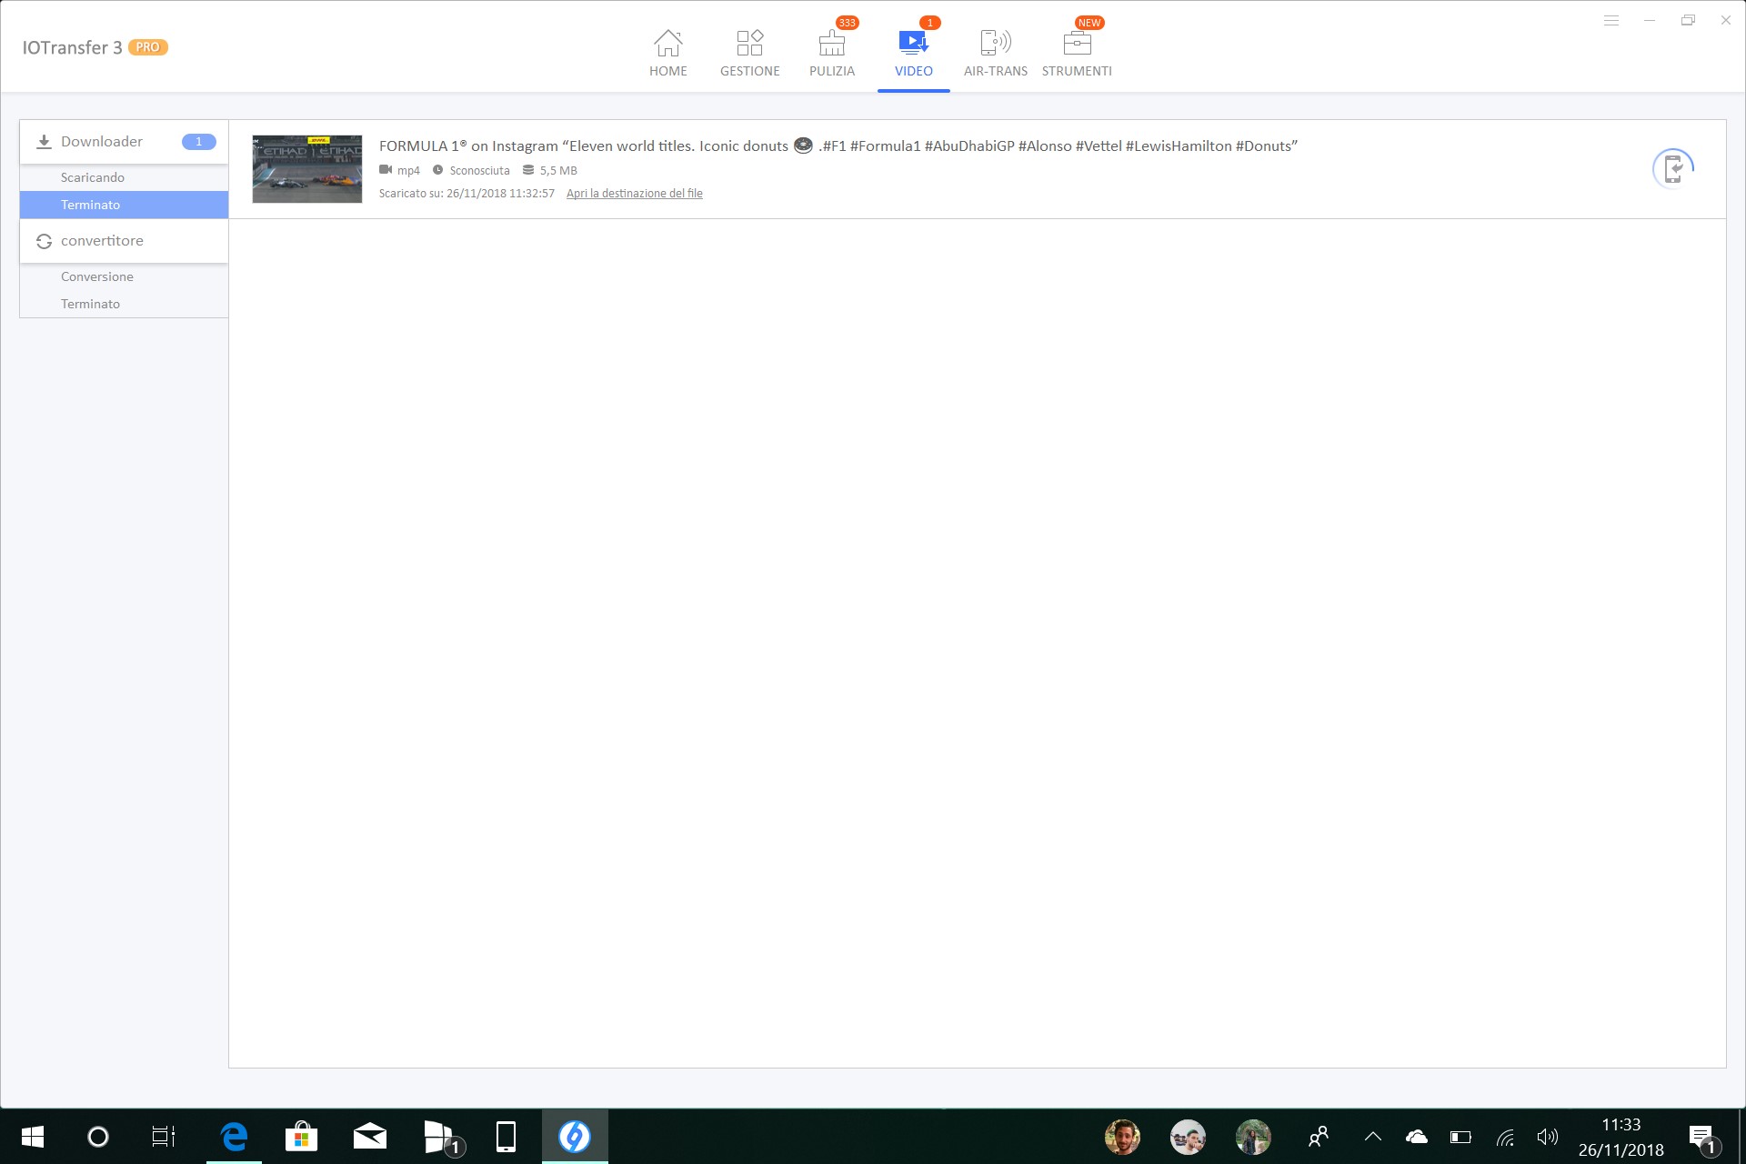Open the phone app in taskbar
Screen dimensions: 1746x1164
click(506, 1137)
